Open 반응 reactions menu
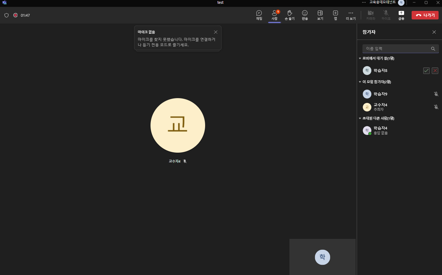The width and height of the screenshot is (442, 275). [305, 15]
